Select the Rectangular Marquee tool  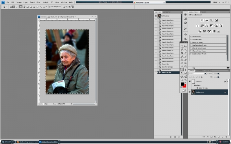click(x=182, y=46)
